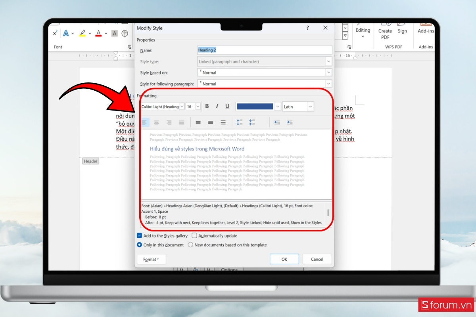Click Cancel in Modify Style dialog
Screen dimensions: 476x317
(x=317, y=259)
